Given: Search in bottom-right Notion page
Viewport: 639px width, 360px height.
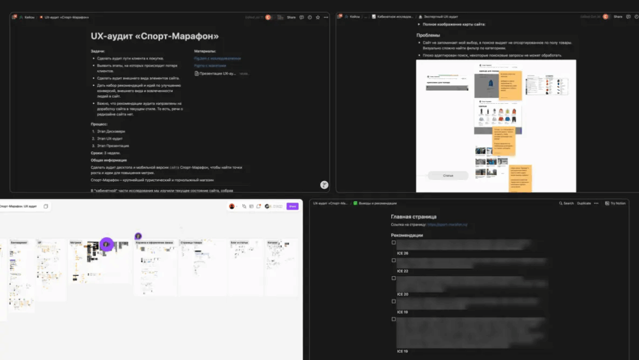Looking at the screenshot, I should (566, 203).
